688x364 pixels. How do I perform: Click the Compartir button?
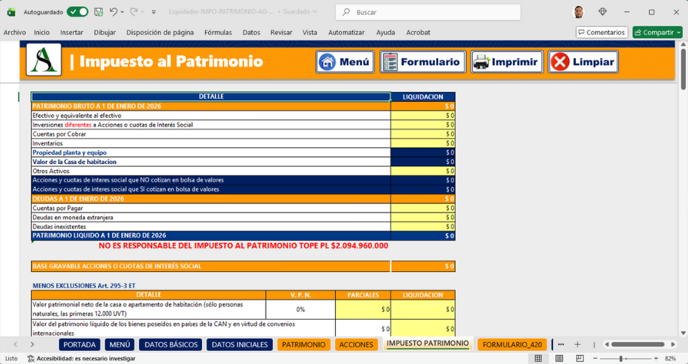click(657, 33)
